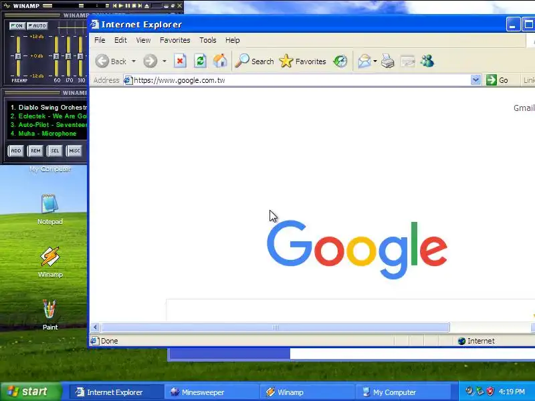Click the Google logo on page
Image resolution: width=535 pixels, height=401 pixels.
(357, 249)
